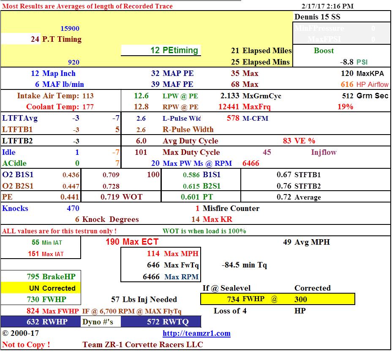Viewport: 392px width, 351px height.
Task: Click the Avg Duty Cycle row
Action: coord(190,141)
